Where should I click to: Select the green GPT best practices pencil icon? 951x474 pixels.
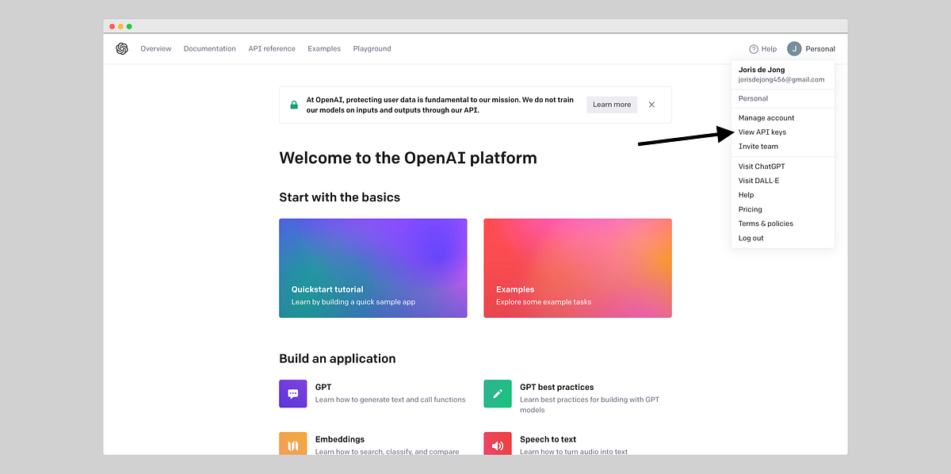pyautogui.click(x=498, y=393)
